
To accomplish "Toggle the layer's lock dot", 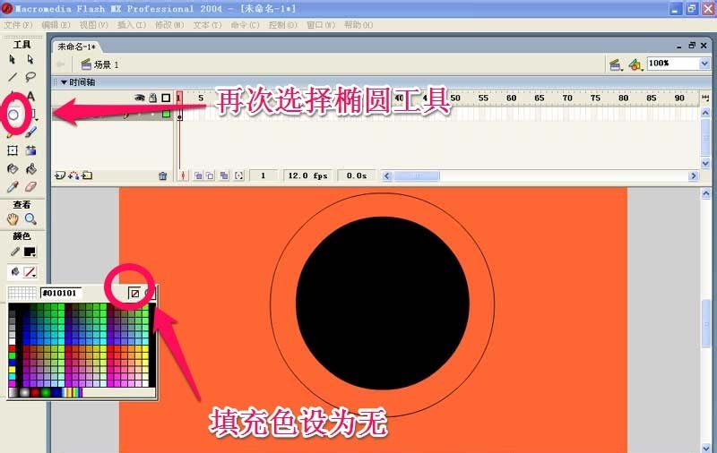I will (x=153, y=115).
